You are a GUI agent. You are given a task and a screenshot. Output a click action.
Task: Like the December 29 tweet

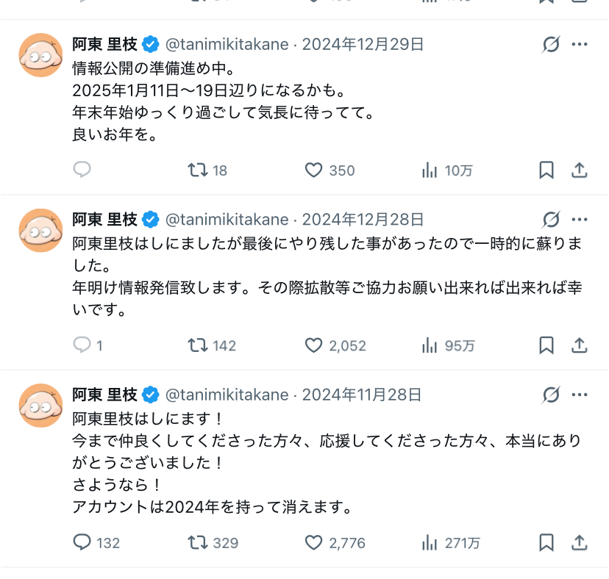click(314, 170)
